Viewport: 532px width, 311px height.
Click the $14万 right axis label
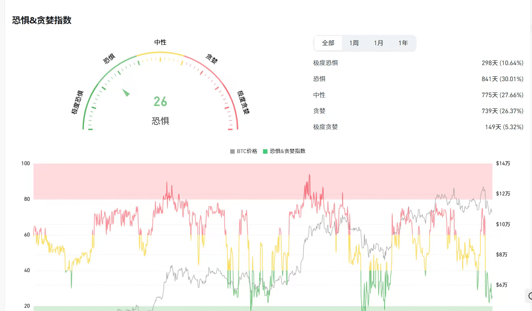(x=503, y=163)
